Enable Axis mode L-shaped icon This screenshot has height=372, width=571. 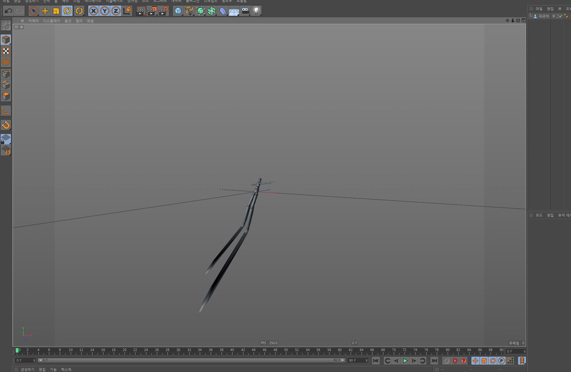coord(6,111)
